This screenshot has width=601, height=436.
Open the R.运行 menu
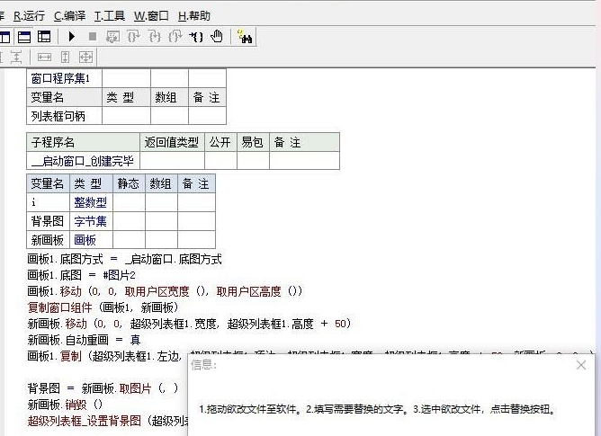click(29, 15)
